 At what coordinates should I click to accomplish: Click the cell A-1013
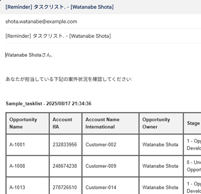pyautogui.click(x=28, y=186)
